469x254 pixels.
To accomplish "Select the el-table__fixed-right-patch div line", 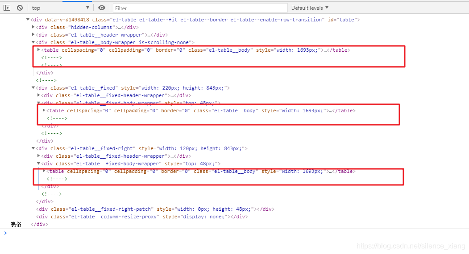I will 155,209.
